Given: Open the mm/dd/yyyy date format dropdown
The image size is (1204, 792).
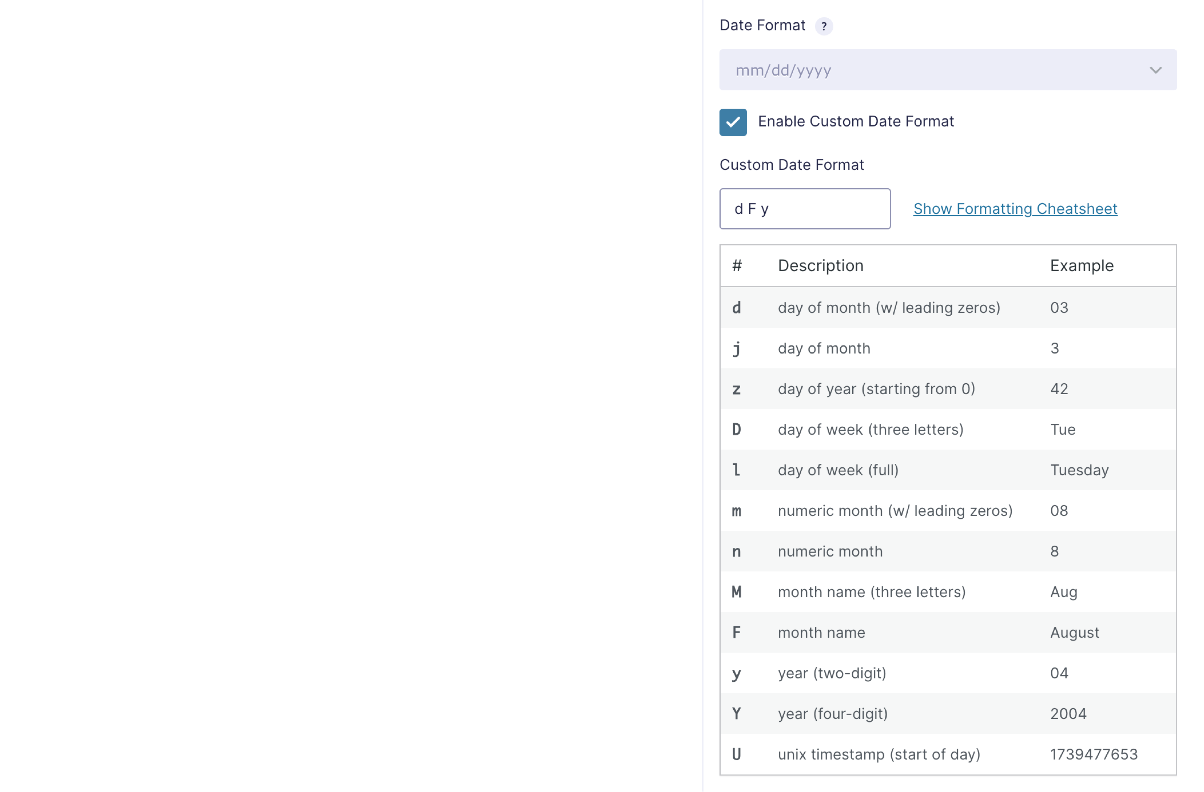Looking at the screenshot, I should click(947, 70).
